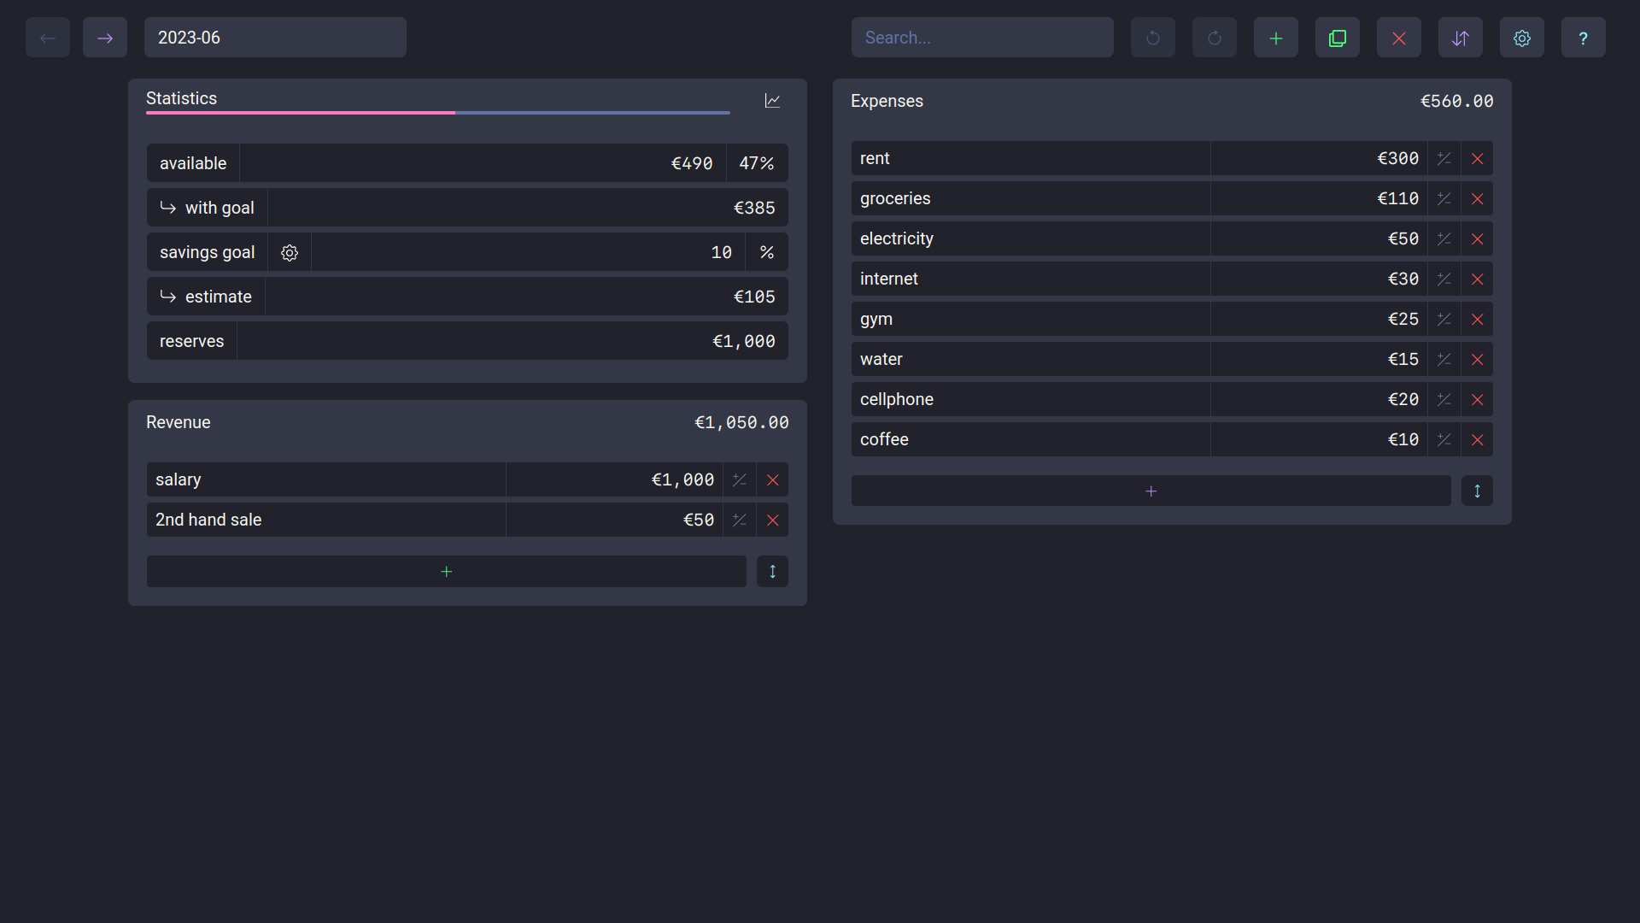Open calculator icon for cellphone
Viewport: 1640px width, 923px height.
1444,399
